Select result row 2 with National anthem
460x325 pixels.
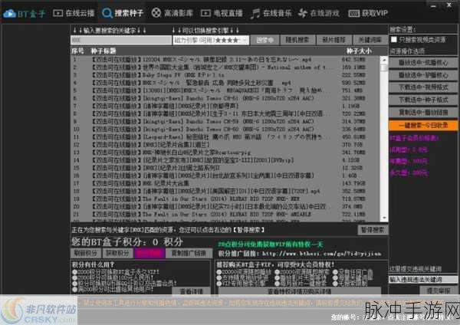[225, 67]
